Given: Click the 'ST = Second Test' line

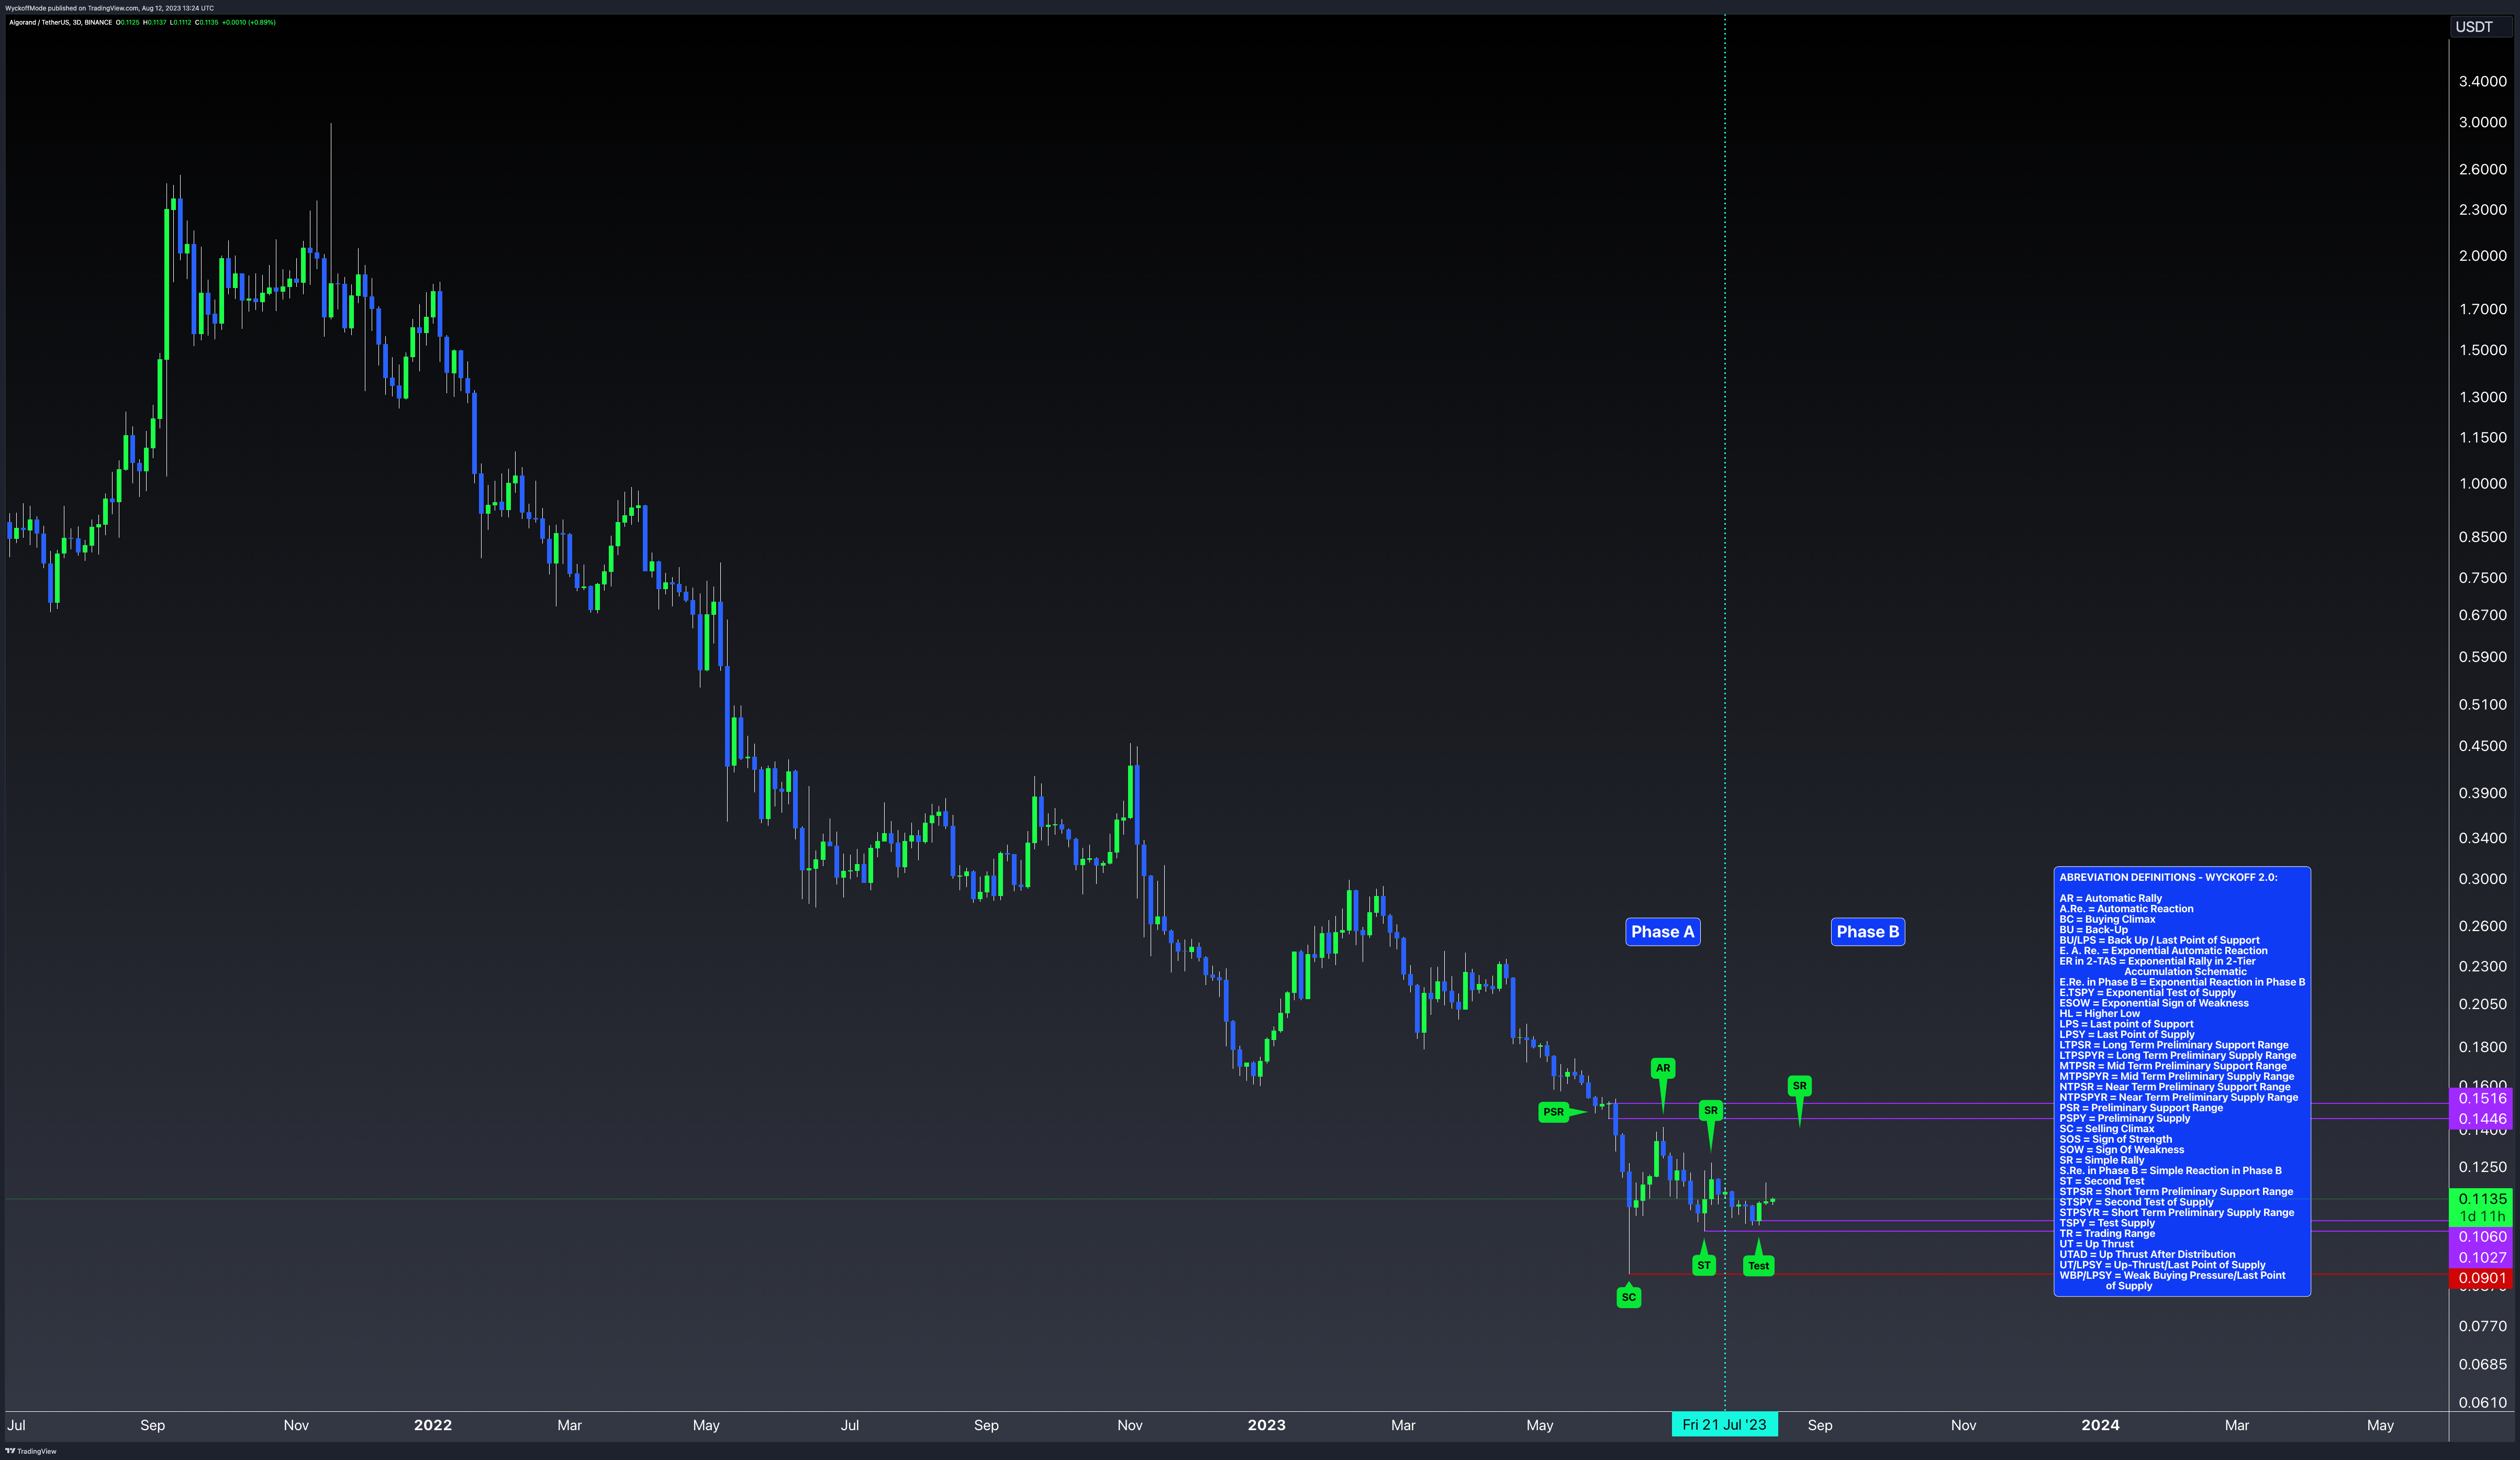Looking at the screenshot, I should click(2102, 1181).
